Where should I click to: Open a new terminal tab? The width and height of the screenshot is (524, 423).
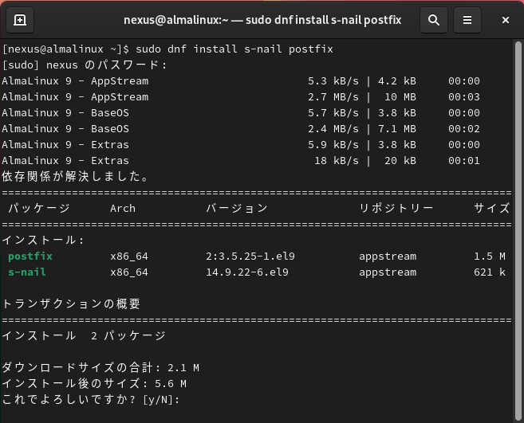click(20, 20)
